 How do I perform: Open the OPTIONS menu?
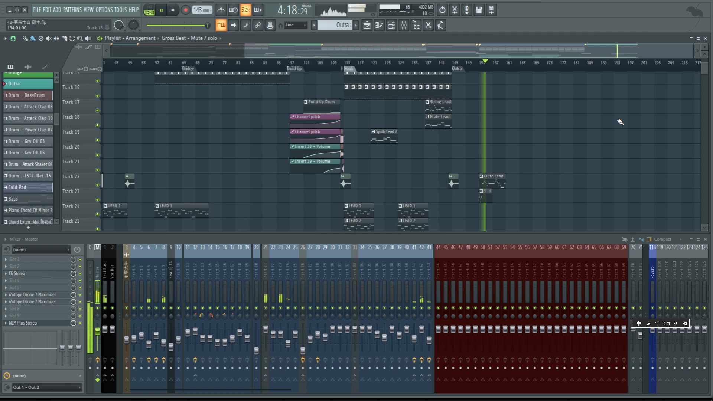pos(104,10)
